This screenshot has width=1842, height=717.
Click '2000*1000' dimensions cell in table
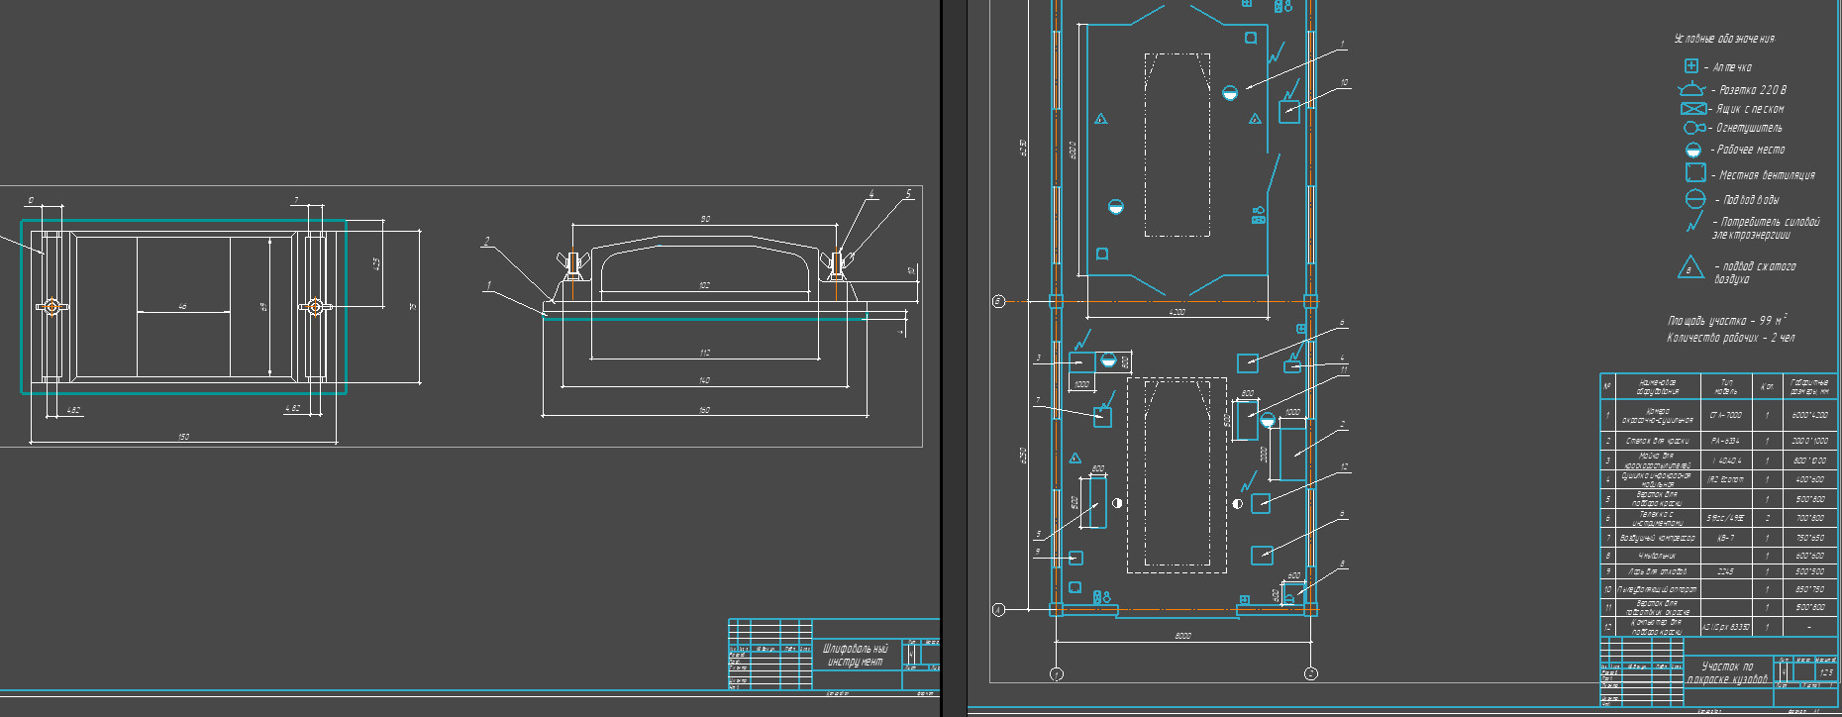click(1809, 441)
